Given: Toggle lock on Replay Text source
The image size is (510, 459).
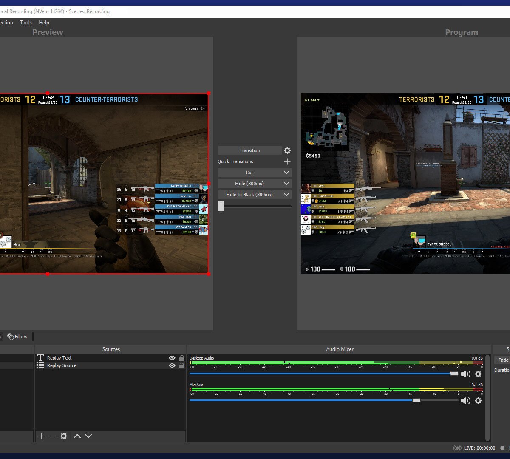Looking at the screenshot, I should [182, 358].
